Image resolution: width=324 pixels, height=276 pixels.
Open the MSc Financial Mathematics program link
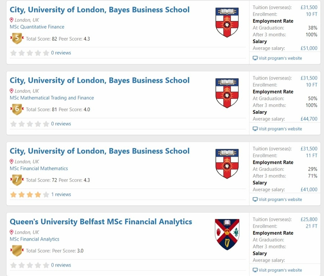[x=39, y=169]
